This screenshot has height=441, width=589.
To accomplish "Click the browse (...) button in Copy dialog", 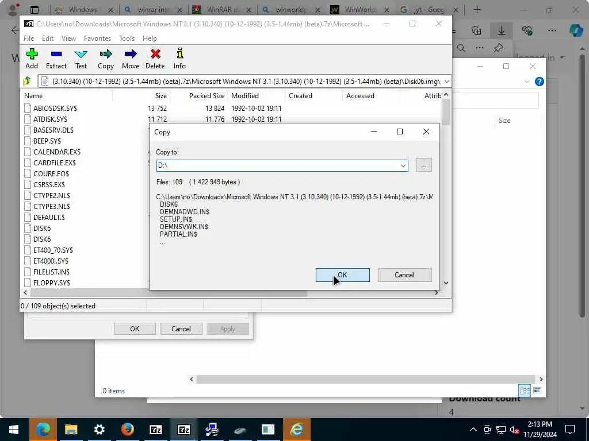I will tap(424, 165).
